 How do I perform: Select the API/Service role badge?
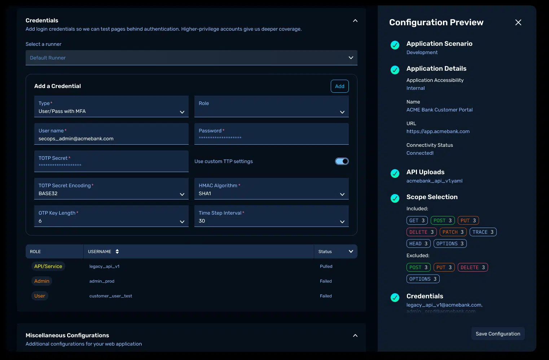48,266
